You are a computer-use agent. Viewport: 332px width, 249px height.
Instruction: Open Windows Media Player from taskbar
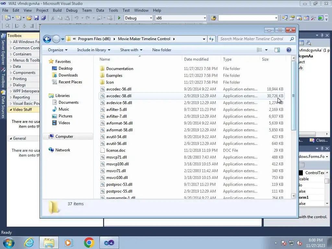click(x=69, y=243)
